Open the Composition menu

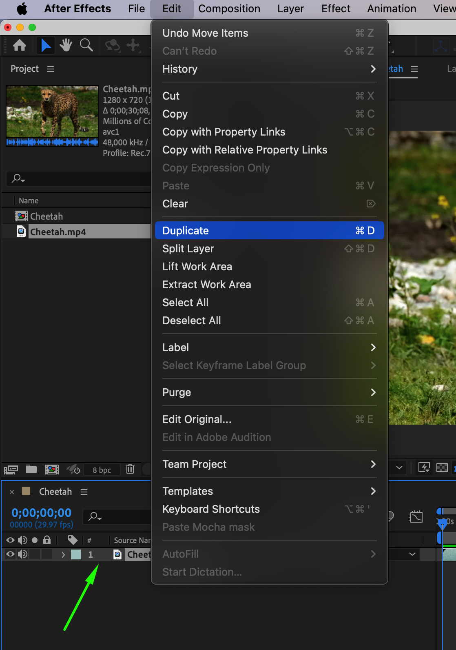click(229, 9)
